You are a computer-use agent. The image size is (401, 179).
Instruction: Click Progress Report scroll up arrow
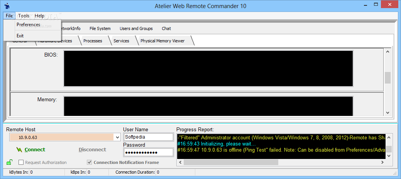click(x=389, y=137)
